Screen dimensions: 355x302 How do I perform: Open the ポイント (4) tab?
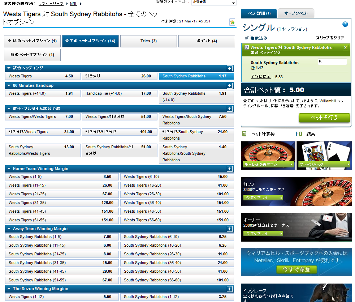click(207, 41)
